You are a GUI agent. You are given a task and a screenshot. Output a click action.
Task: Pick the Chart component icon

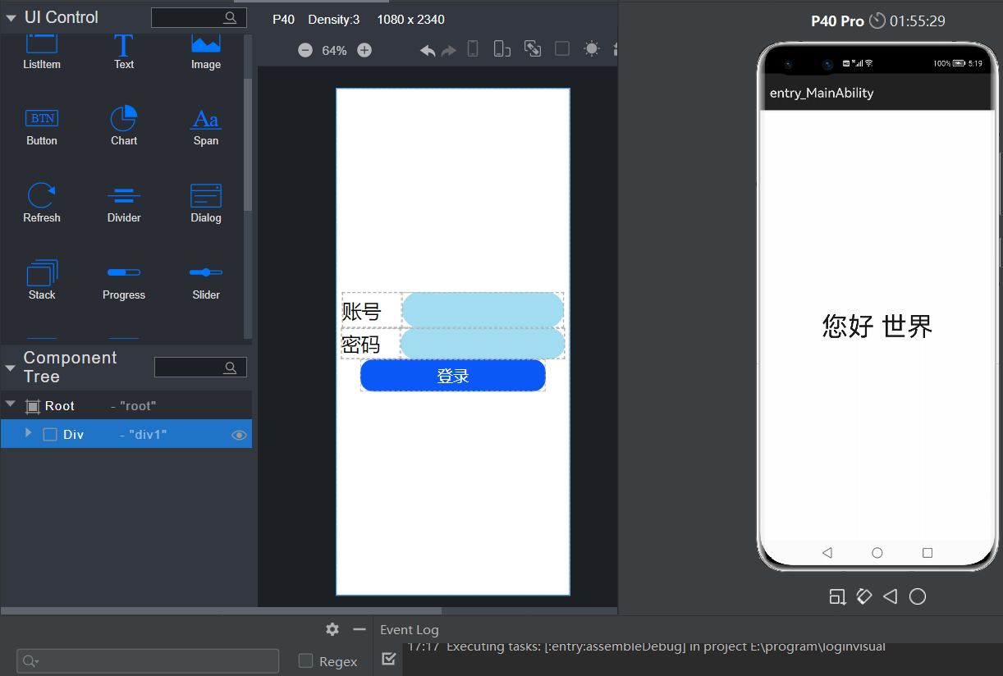click(x=124, y=119)
